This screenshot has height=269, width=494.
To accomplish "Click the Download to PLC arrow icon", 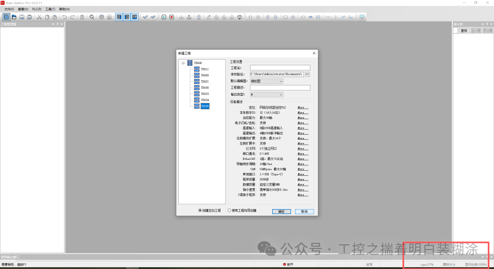I will tap(182, 17).
